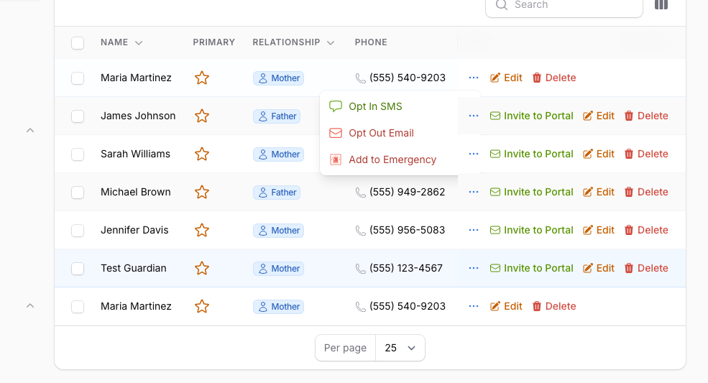Click the Mother badge for Test Guardian
This screenshot has height=383, width=708.
(279, 268)
